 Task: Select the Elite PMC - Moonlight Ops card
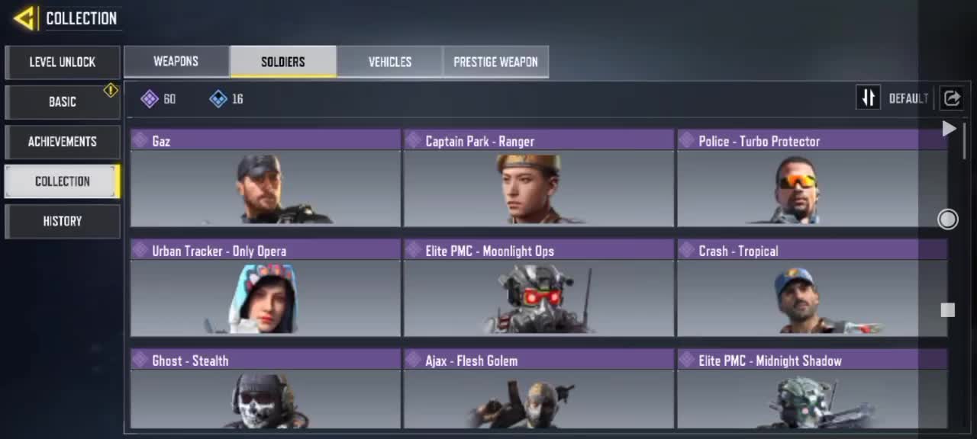coord(539,288)
